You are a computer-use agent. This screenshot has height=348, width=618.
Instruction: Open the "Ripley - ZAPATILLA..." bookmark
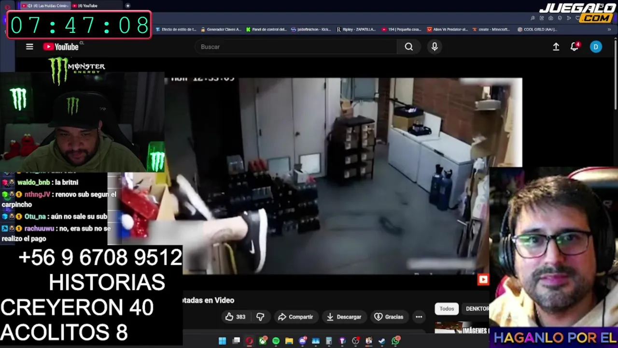click(356, 29)
